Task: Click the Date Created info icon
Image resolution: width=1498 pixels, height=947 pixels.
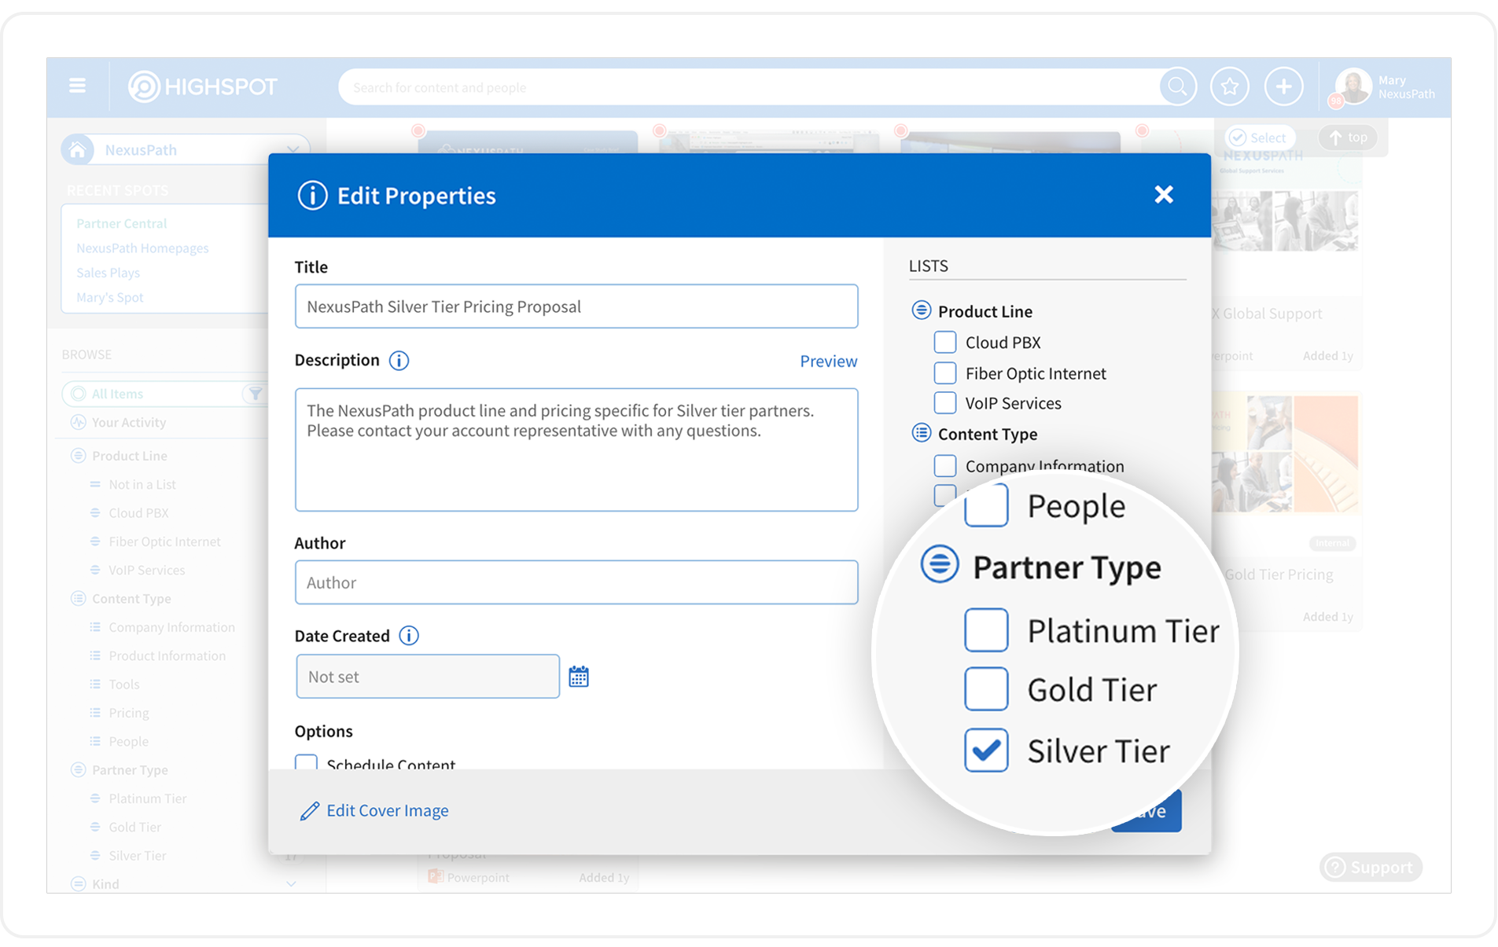Action: 409,636
